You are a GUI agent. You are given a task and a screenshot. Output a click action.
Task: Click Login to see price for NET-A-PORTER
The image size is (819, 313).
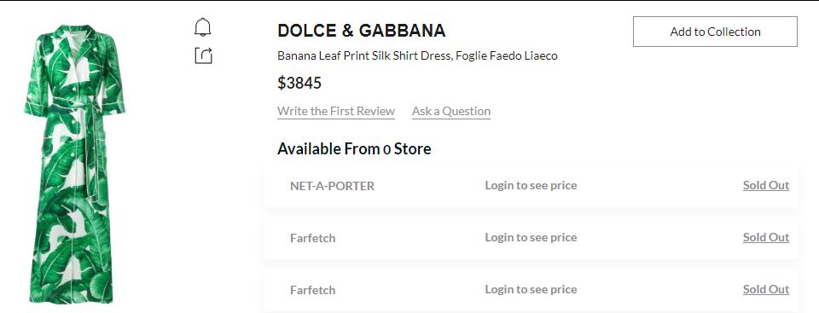[x=531, y=186]
